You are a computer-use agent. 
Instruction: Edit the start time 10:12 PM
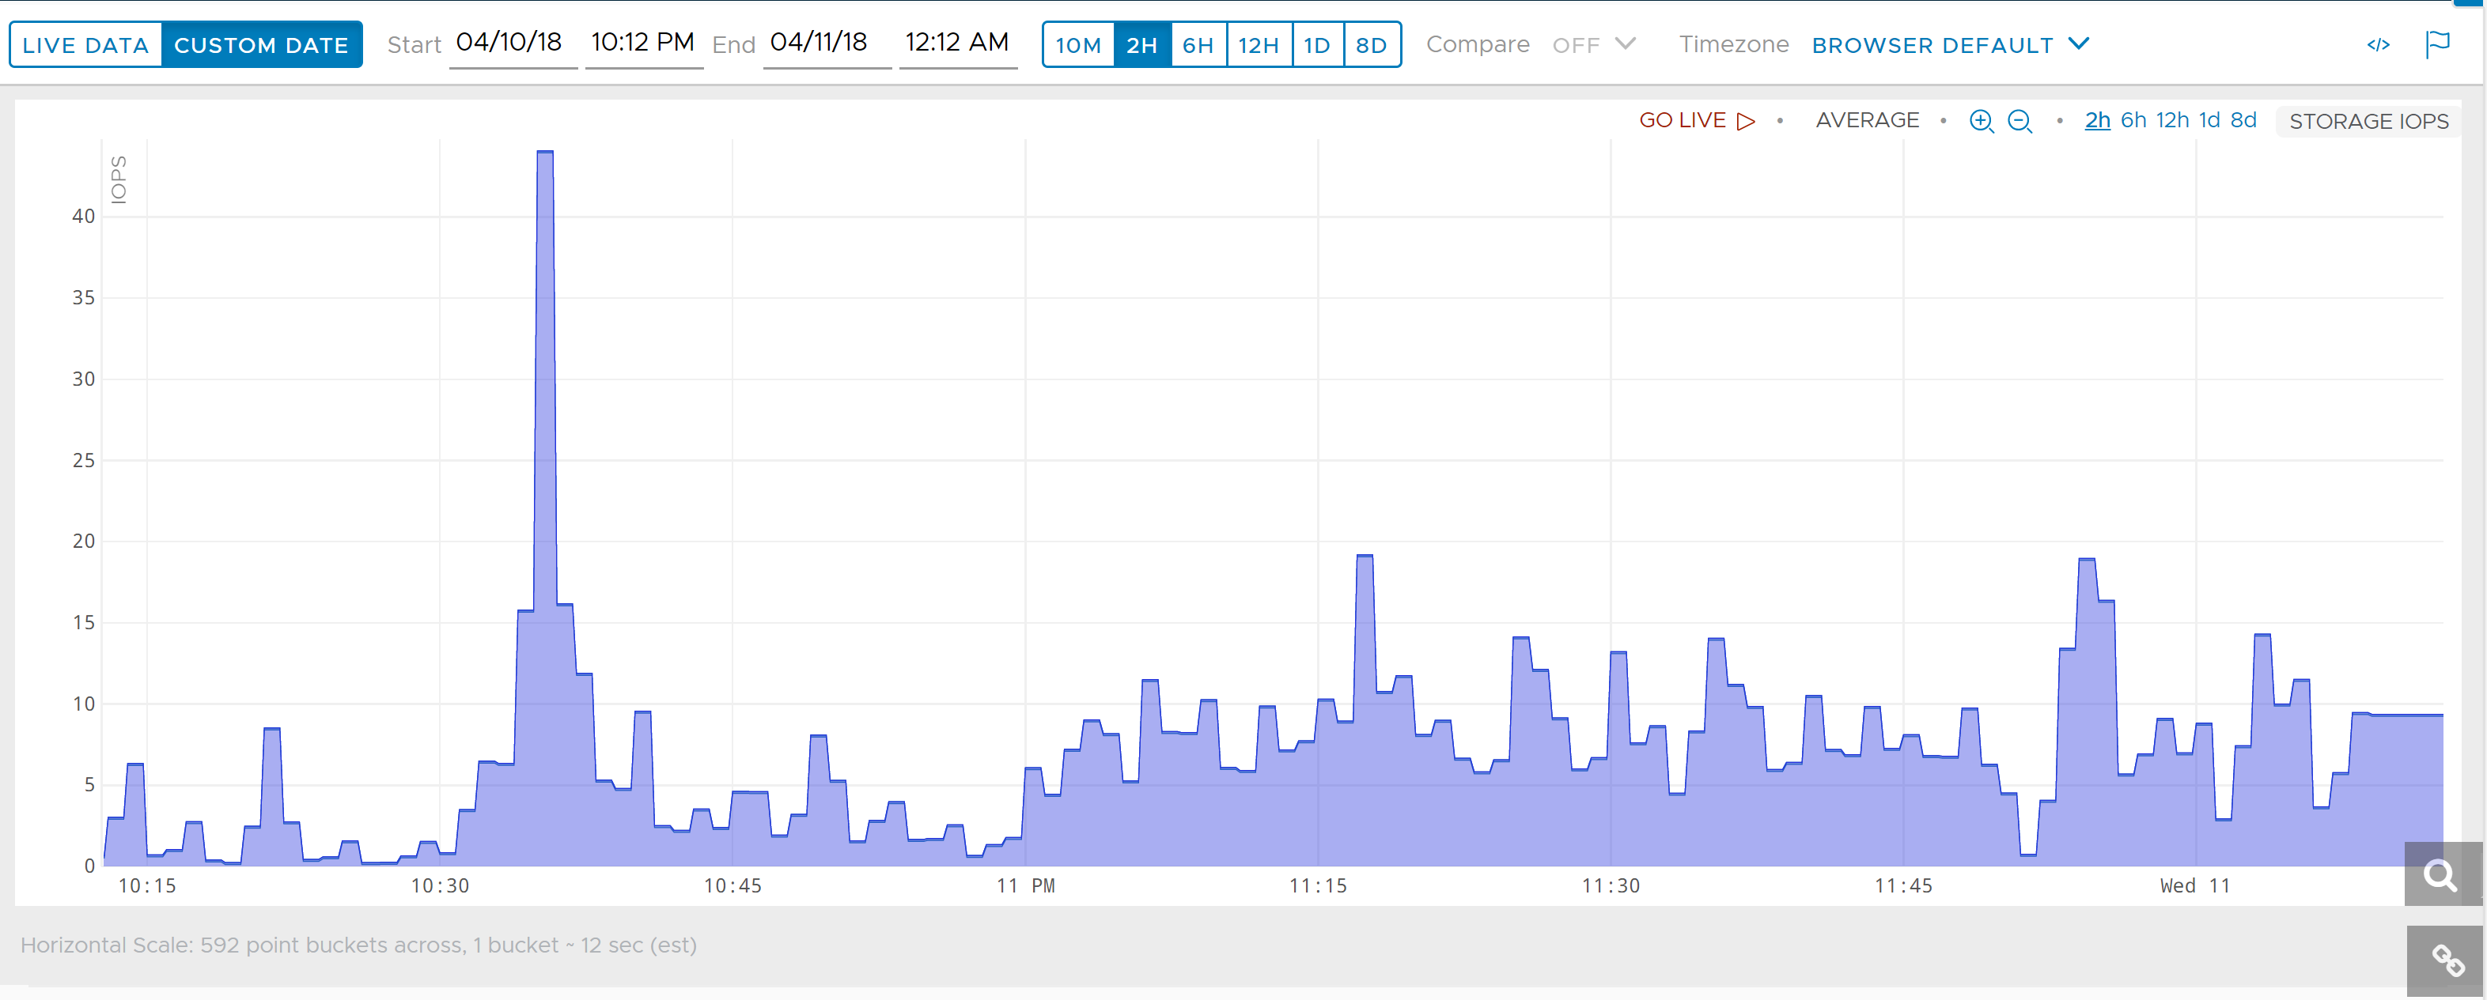pos(643,43)
